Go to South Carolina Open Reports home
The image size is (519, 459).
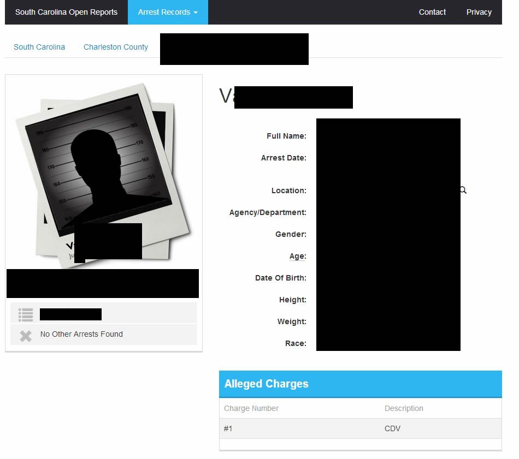tap(66, 12)
